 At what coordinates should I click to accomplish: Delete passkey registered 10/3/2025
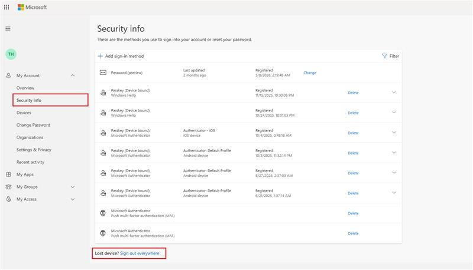(353, 153)
